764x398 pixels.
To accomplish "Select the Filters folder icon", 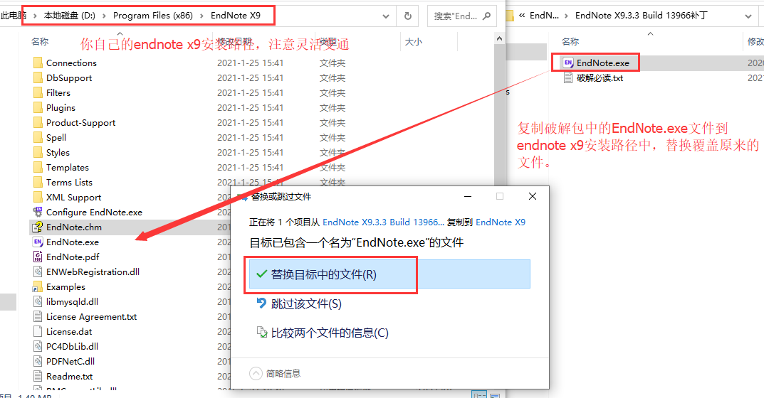I will pyautogui.click(x=38, y=92).
